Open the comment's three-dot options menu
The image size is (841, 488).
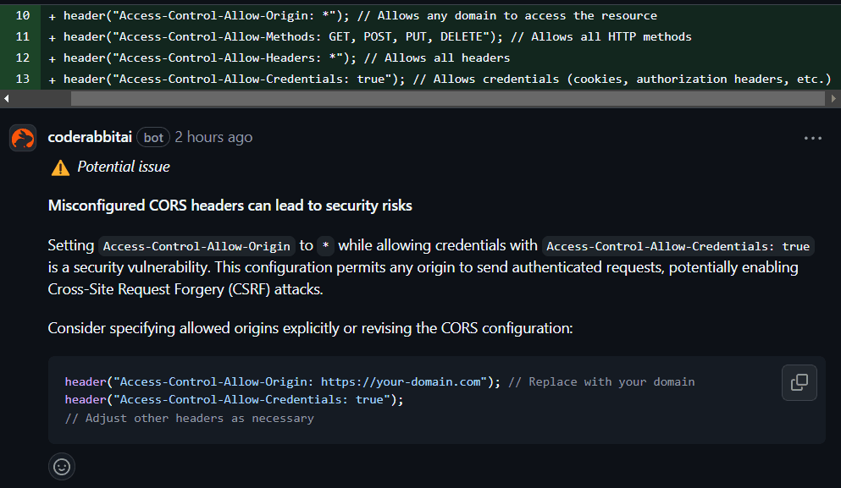tap(813, 138)
